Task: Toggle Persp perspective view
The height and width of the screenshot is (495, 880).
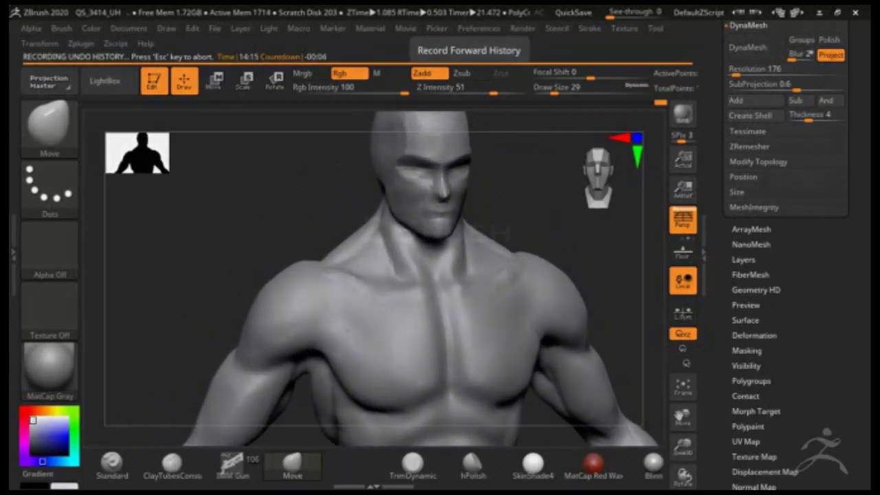Action: coord(683,220)
